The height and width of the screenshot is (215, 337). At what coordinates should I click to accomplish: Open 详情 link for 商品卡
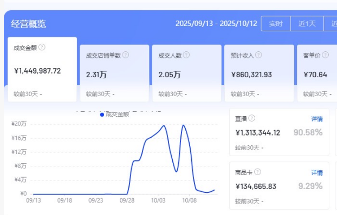317,172
